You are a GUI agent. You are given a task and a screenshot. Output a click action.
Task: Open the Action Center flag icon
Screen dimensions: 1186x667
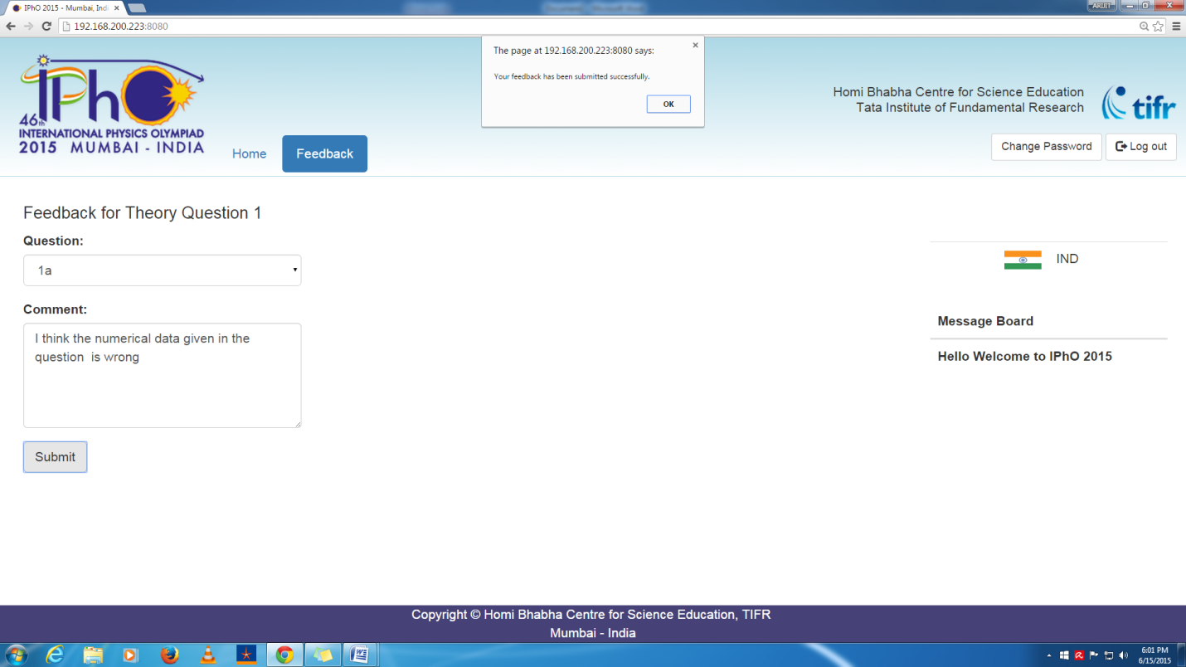pyautogui.click(x=1094, y=655)
